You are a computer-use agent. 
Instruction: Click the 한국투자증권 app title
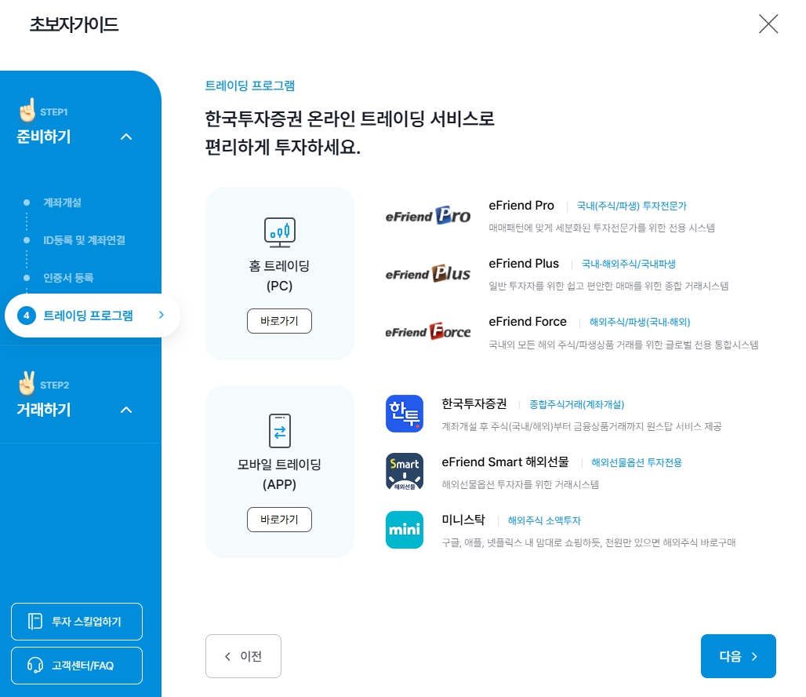pos(474,404)
